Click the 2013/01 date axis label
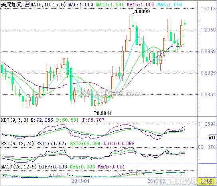This screenshot has height=186, width=217. coord(81,181)
